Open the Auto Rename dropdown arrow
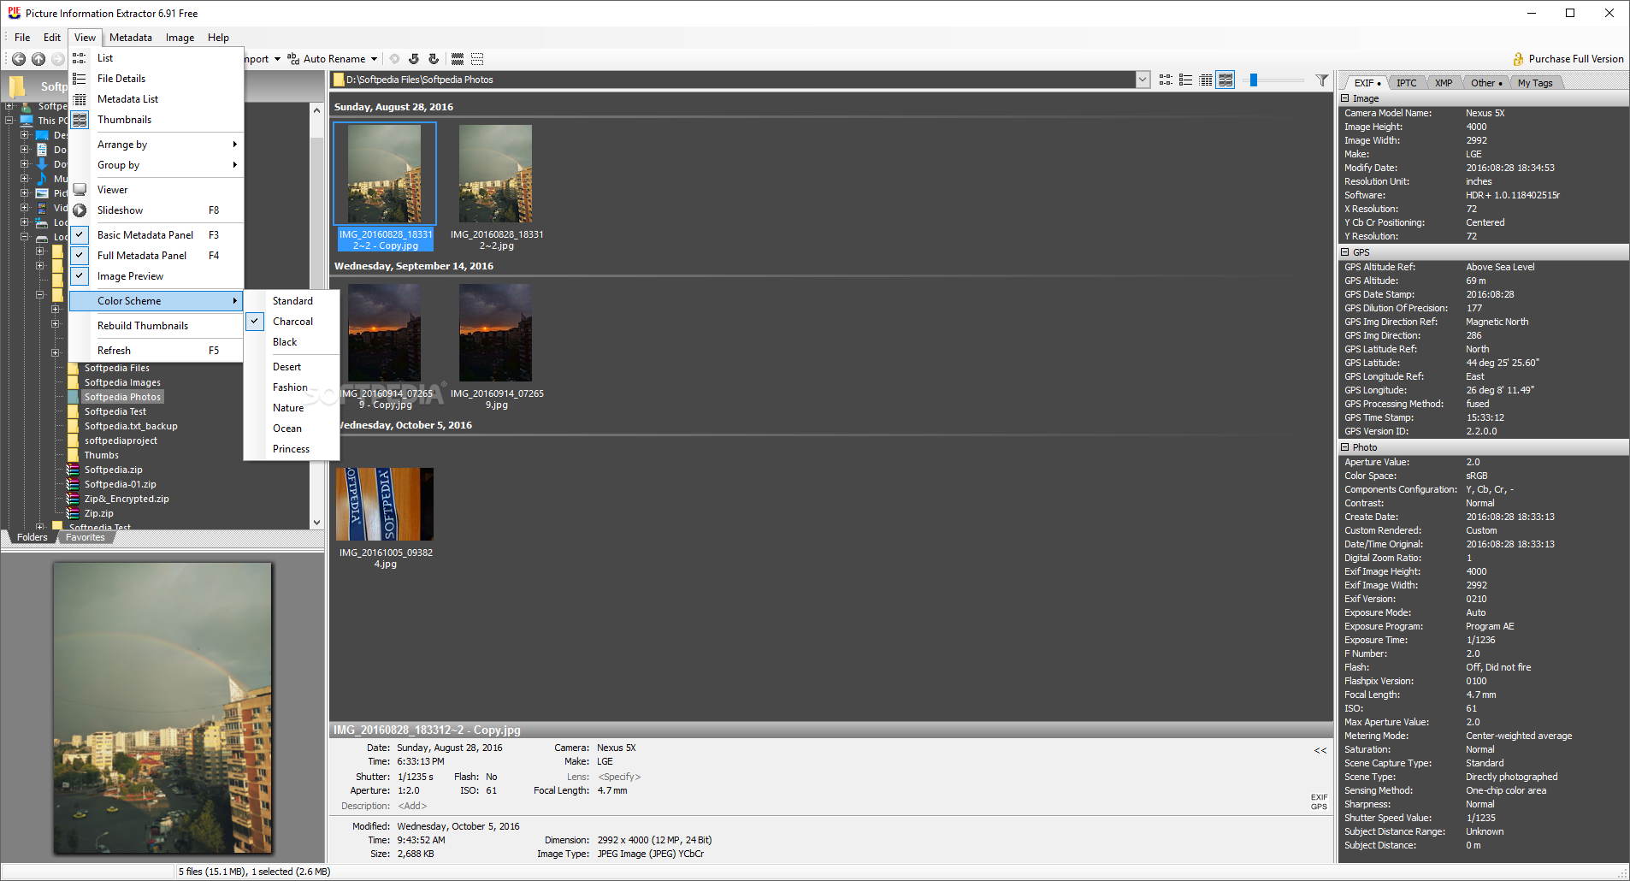This screenshot has width=1630, height=881. pos(374,59)
